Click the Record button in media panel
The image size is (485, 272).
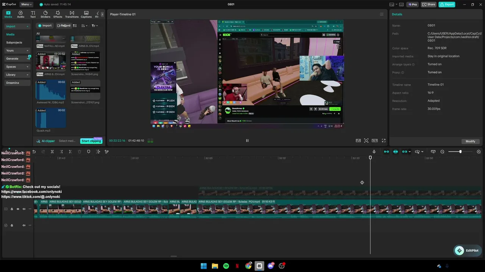pyautogui.click(x=64, y=26)
